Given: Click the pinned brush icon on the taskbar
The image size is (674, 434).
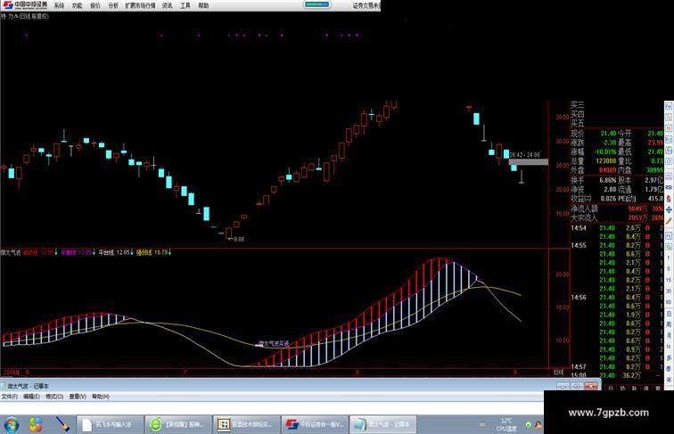Looking at the screenshot, I should point(62,424).
